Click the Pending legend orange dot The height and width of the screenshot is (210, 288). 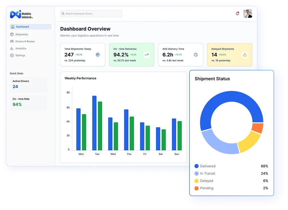(197, 188)
